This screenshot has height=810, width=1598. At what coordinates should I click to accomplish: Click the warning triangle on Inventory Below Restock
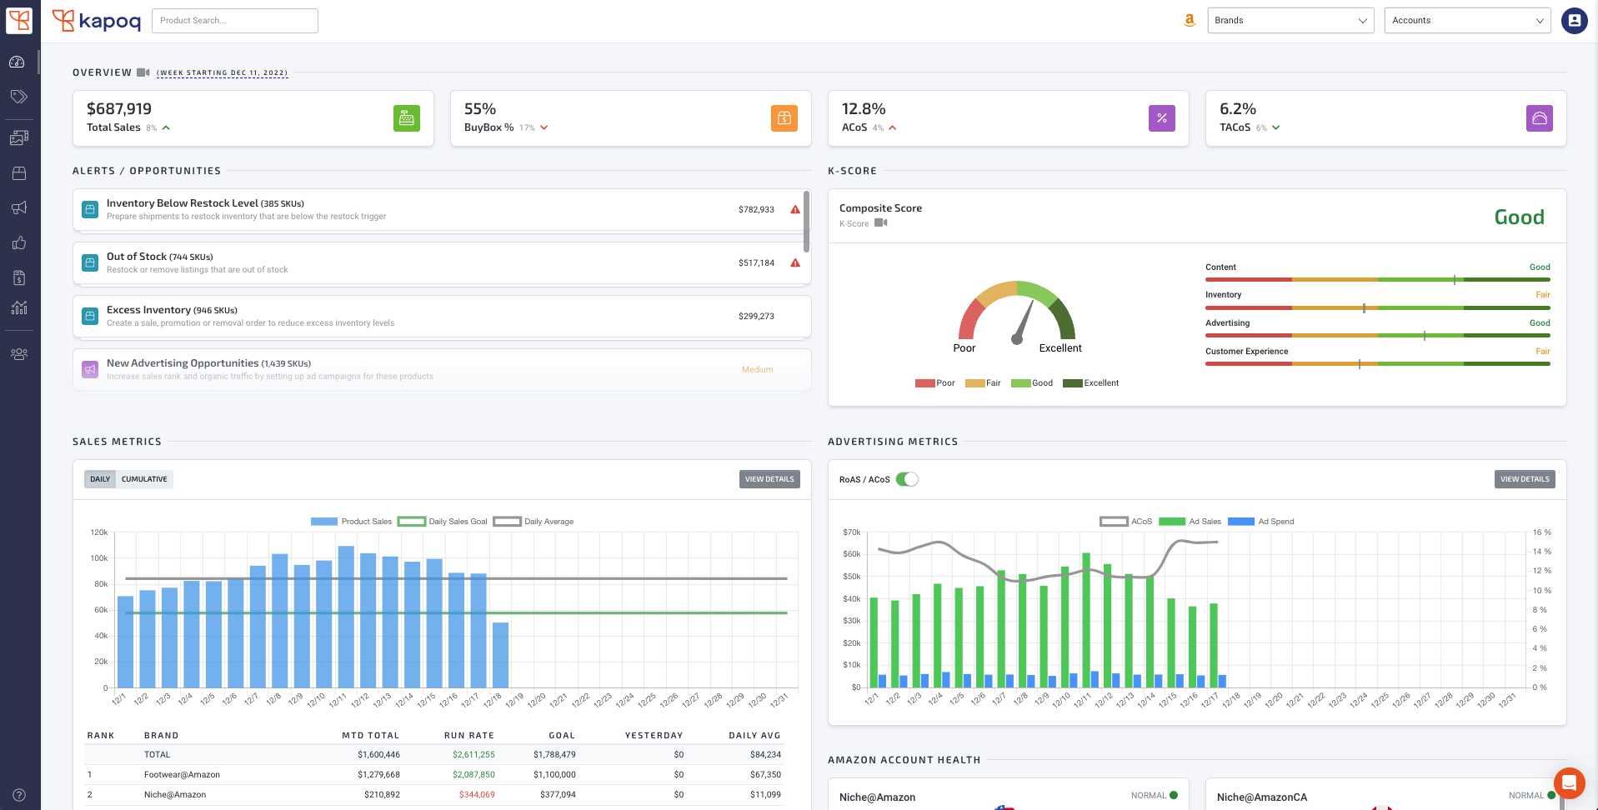point(795,210)
